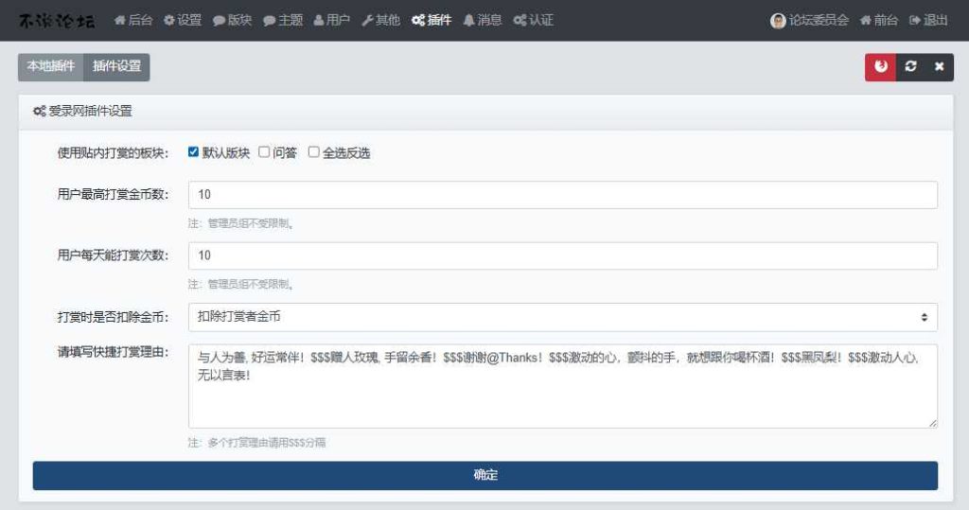Switch to the 本地插件 tab

(x=51, y=67)
